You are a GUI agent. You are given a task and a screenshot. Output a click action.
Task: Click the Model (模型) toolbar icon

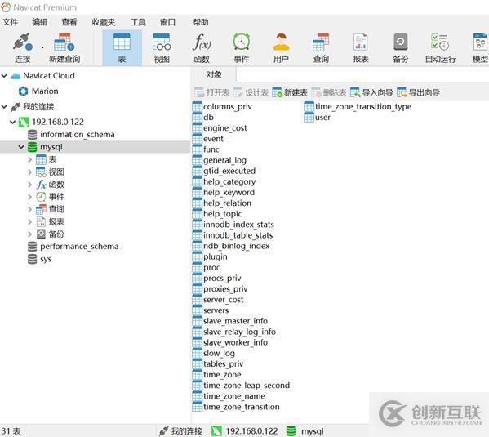pos(480,42)
